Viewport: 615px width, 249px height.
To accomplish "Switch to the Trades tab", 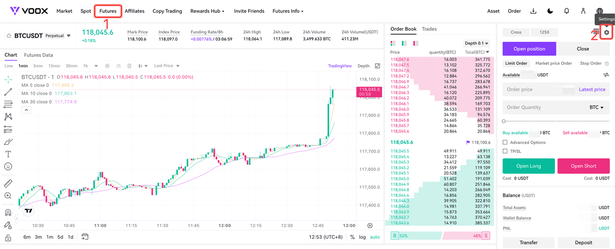I will (x=429, y=29).
